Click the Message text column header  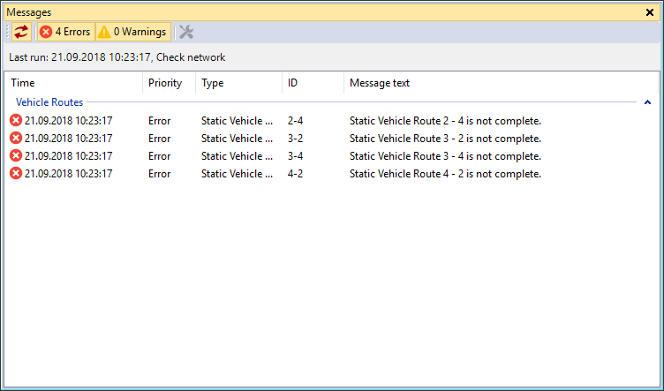coord(380,83)
